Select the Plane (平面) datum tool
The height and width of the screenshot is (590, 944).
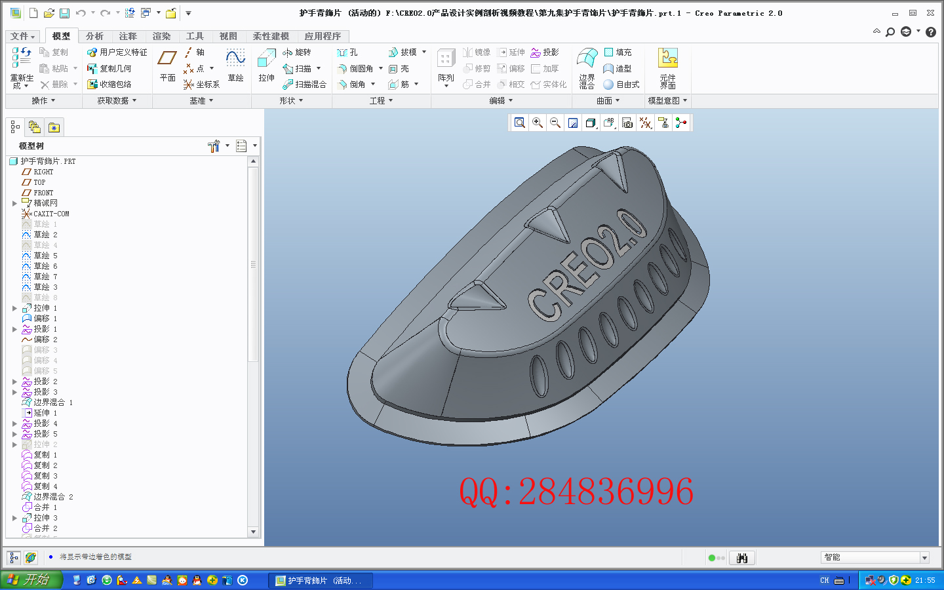click(167, 66)
